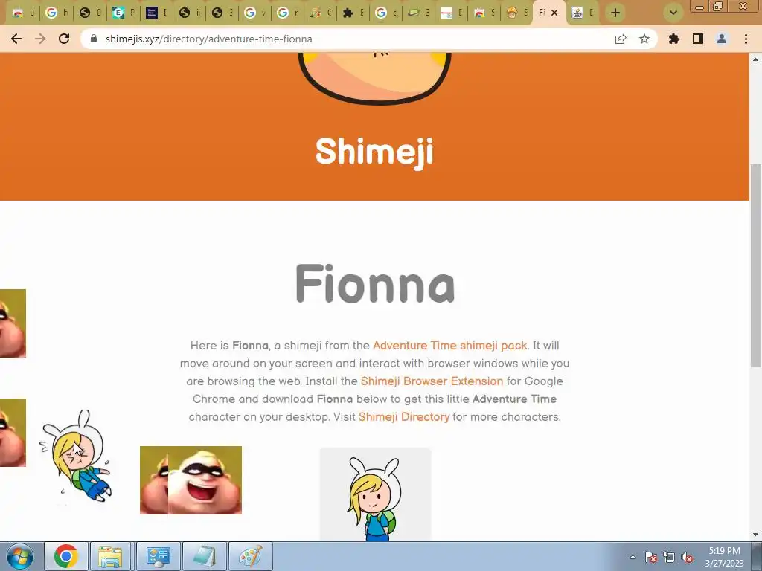Open Chrome from the taskbar

[x=66, y=556]
